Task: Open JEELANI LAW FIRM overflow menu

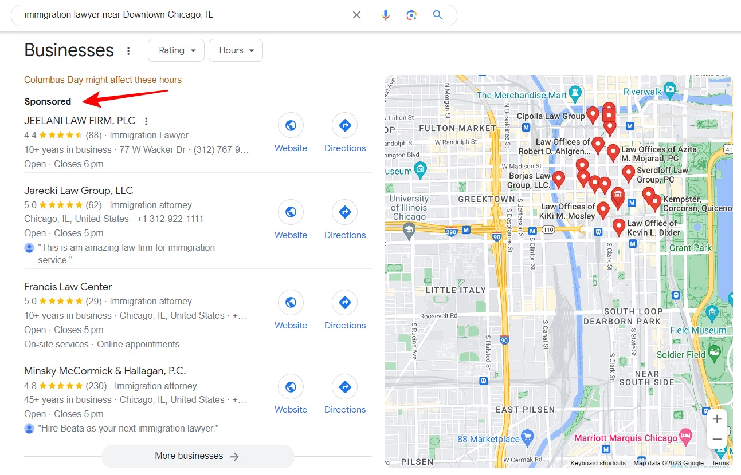Action: click(147, 120)
